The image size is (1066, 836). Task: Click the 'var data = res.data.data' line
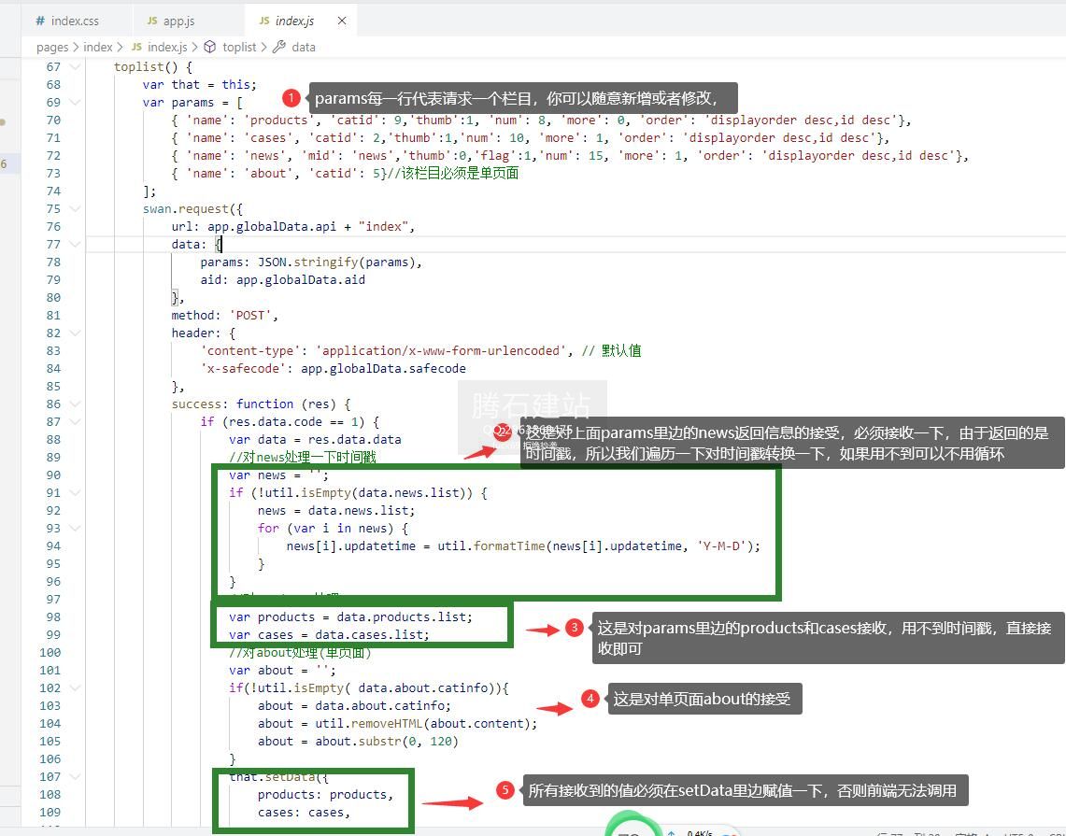(315, 439)
